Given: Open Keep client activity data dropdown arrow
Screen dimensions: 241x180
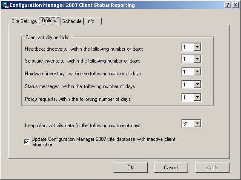Looking at the screenshot, I should point(197,123).
